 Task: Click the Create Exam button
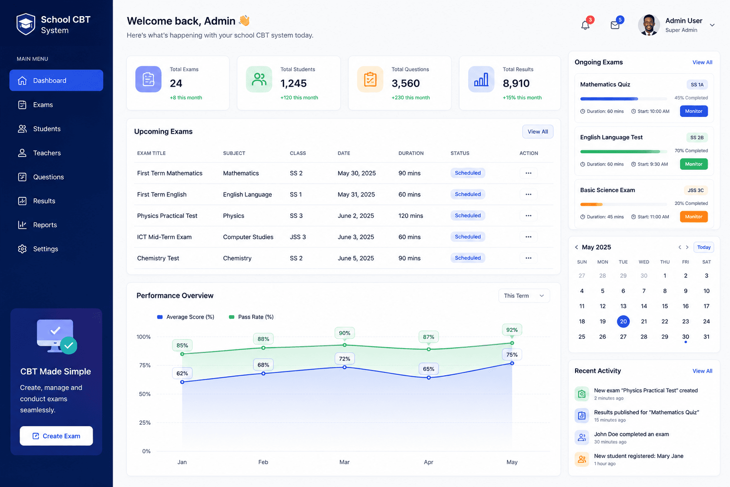56,436
